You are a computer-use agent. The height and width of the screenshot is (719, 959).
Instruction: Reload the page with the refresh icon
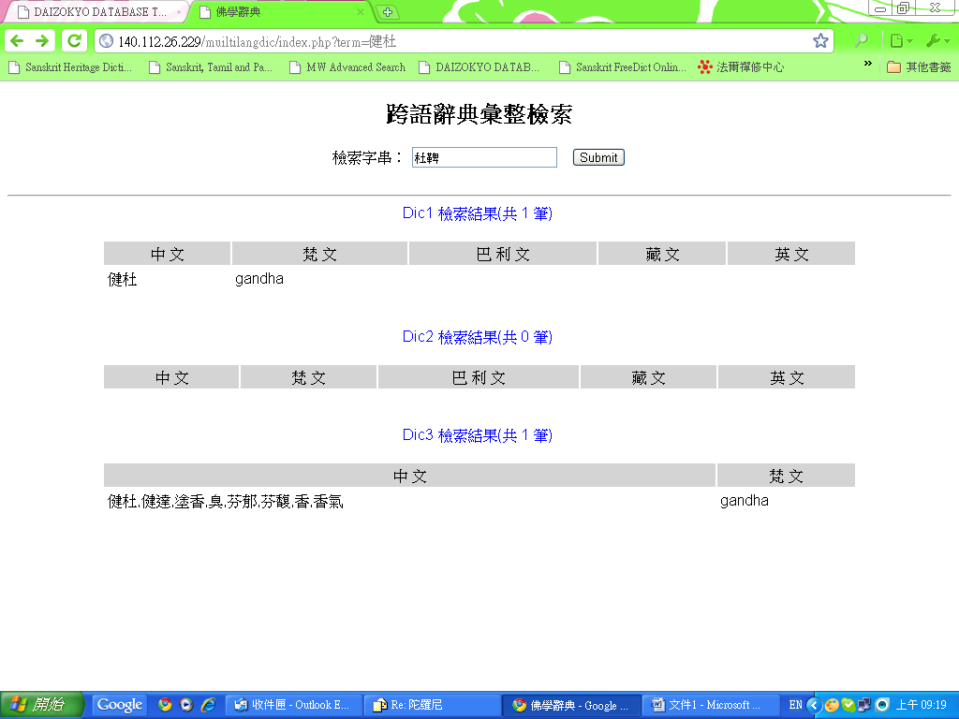[74, 41]
